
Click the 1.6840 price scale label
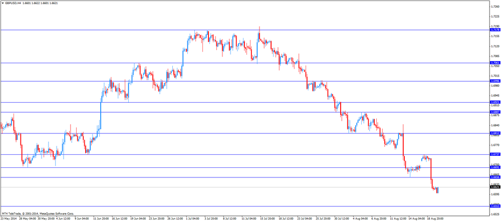495,125
